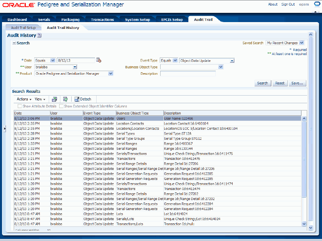The height and width of the screenshot is (241, 322).
Task: Select the row Range Id:6130144
Action: tap(157, 149)
